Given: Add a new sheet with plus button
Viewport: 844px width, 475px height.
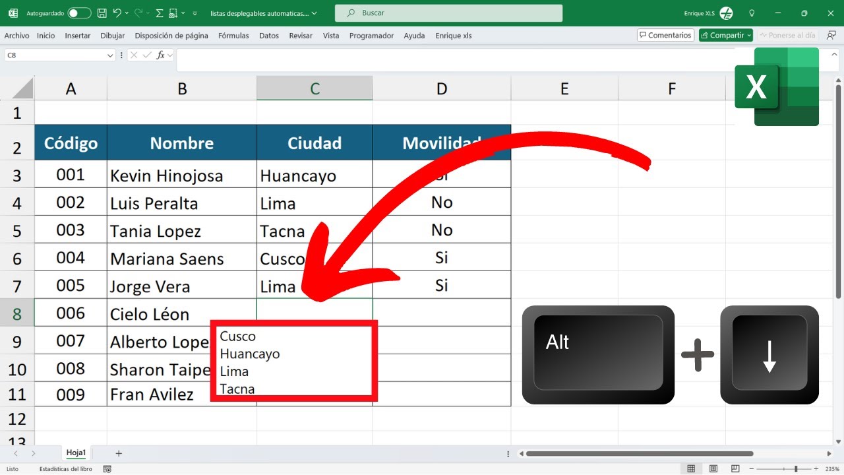Looking at the screenshot, I should pyautogui.click(x=119, y=453).
